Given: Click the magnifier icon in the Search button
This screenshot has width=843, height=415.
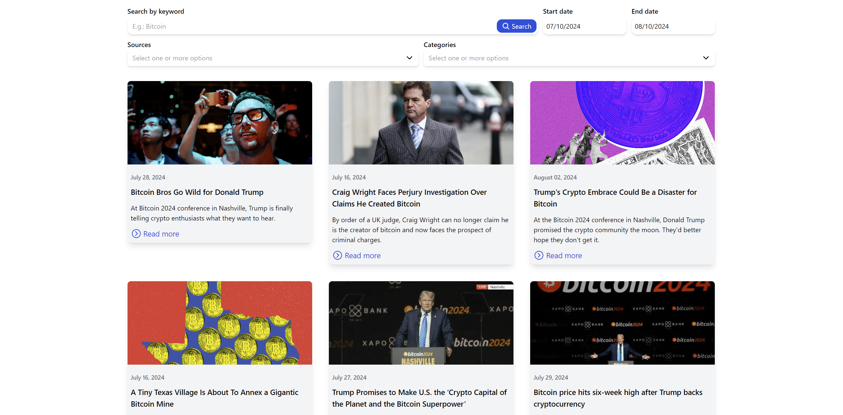Looking at the screenshot, I should click(x=506, y=26).
